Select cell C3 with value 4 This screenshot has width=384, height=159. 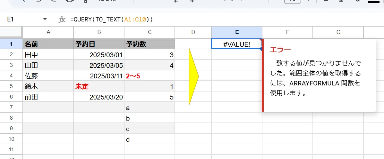click(x=149, y=65)
